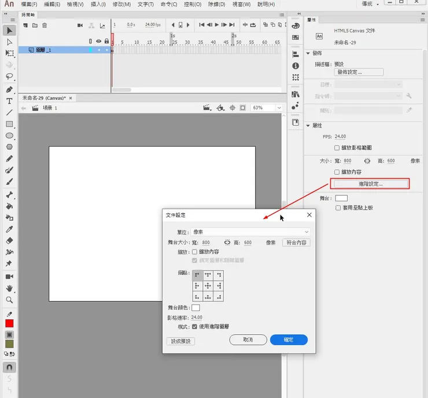This screenshot has height=398, width=428.
Task: Open the 說明(H) menu
Action: 266,5
